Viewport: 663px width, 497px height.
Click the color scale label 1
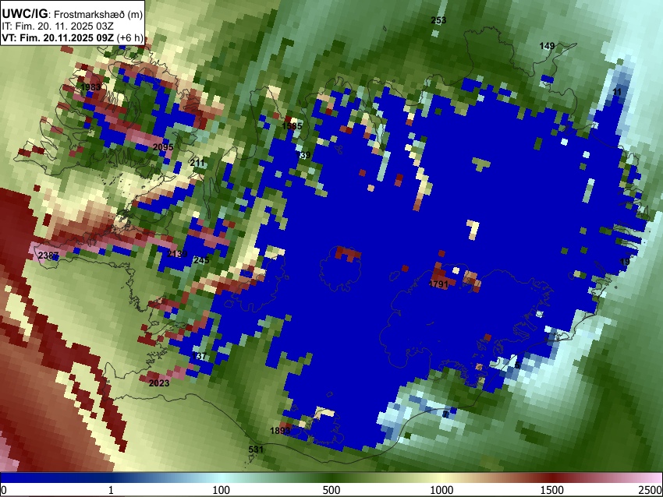pos(111,490)
